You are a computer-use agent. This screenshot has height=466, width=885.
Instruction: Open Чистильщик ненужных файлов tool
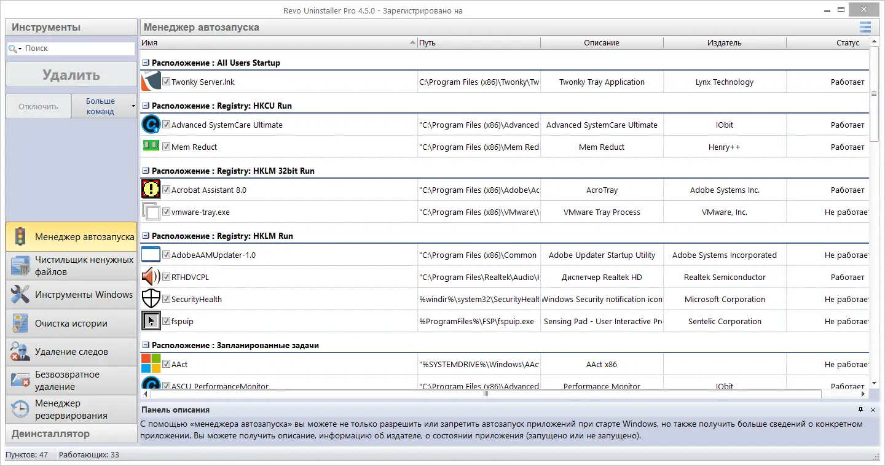tap(71, 266)
